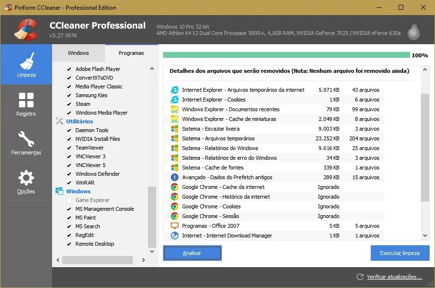Click the Utilitários group heading

coord(79,121)
